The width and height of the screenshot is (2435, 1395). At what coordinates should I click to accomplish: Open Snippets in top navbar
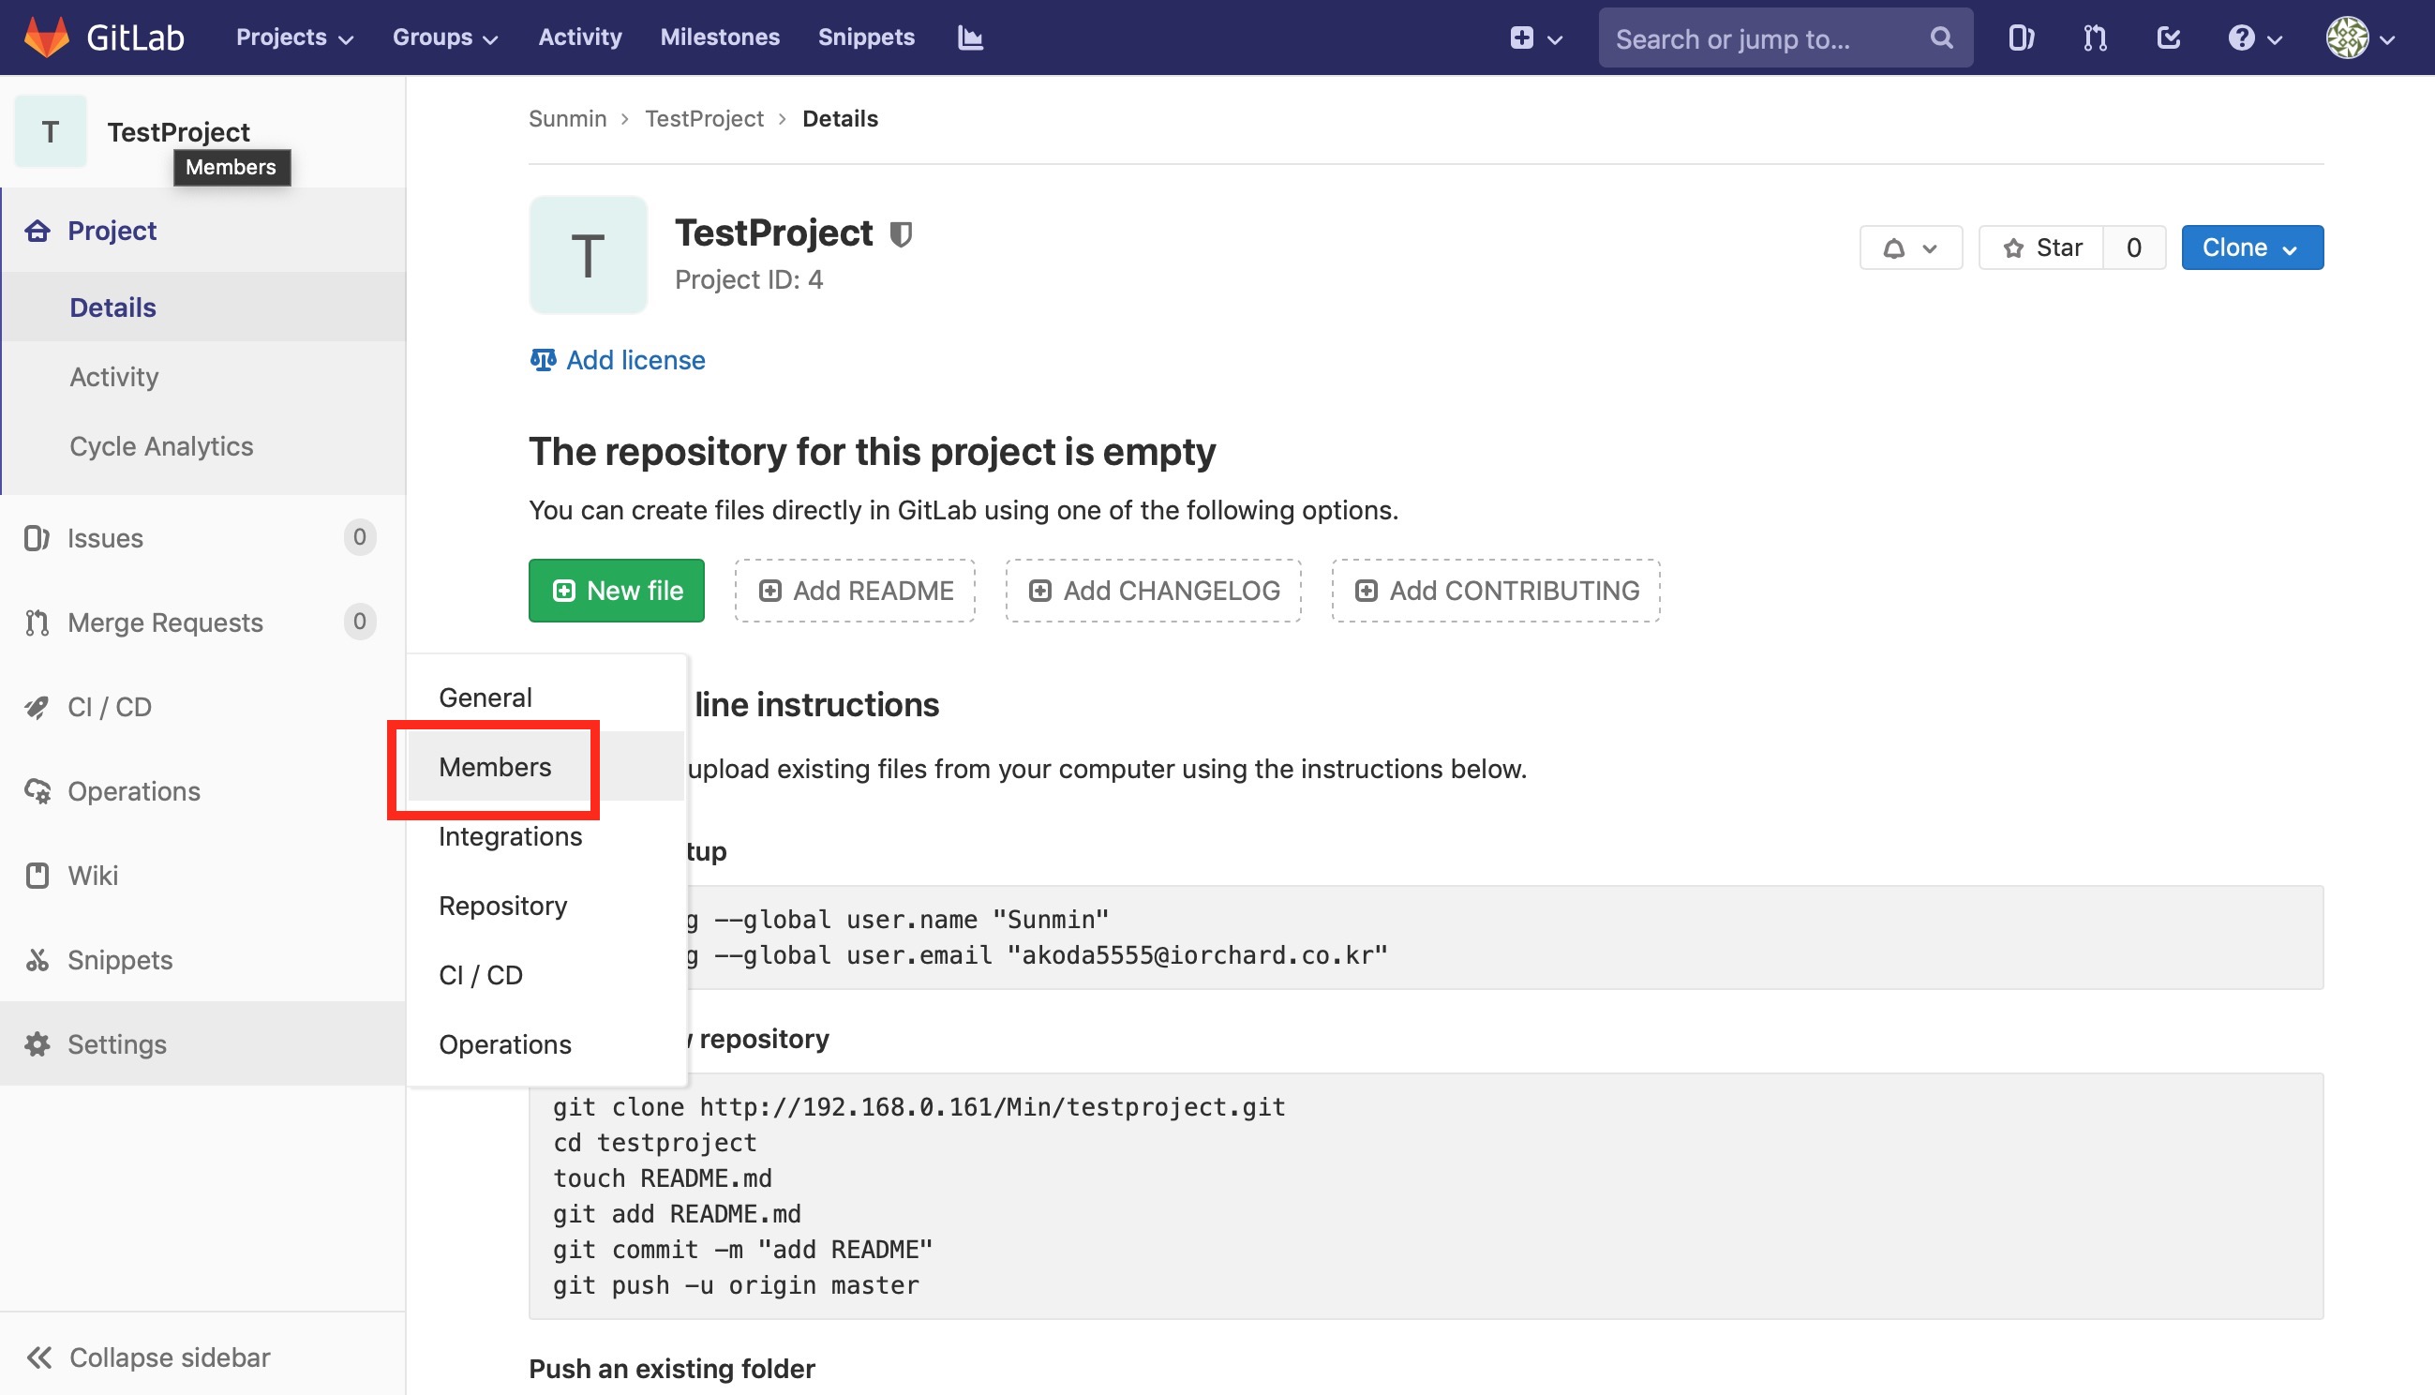tap(866, 37)
